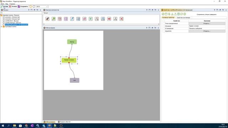Viewport: 228px width, 128px height.
Task: Expand the Групповые кнопки tree node
Action: tap(1, 27)
